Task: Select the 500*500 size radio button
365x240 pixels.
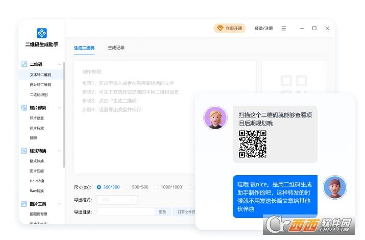Action: click(128, 187)
